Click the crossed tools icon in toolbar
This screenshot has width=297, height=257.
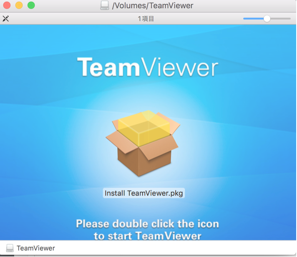coord(6,18)
